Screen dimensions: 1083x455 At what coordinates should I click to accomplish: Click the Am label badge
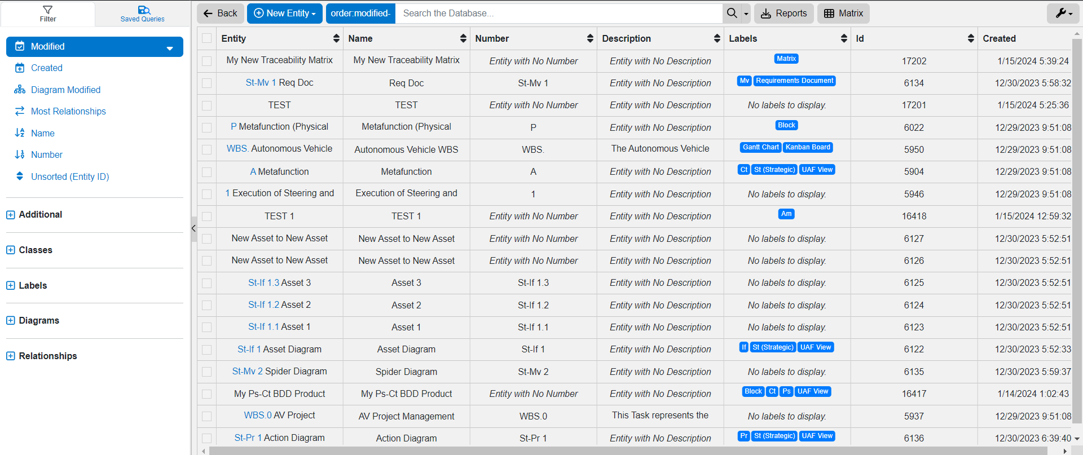pos(786,214)
